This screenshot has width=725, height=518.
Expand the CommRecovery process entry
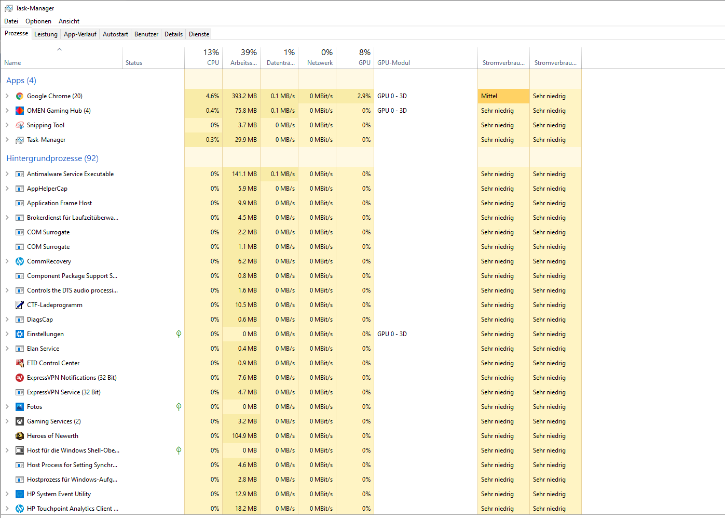click(x=7, y=261)
